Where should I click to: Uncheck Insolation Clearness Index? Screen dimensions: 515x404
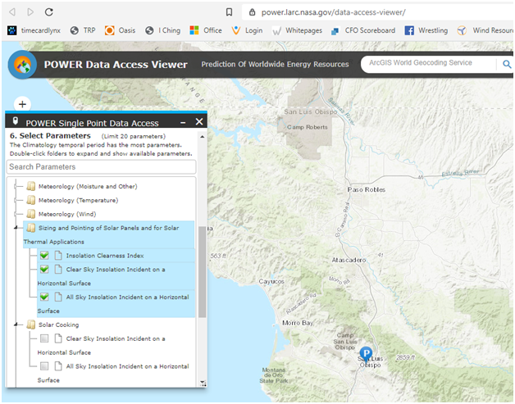point(44,256)
